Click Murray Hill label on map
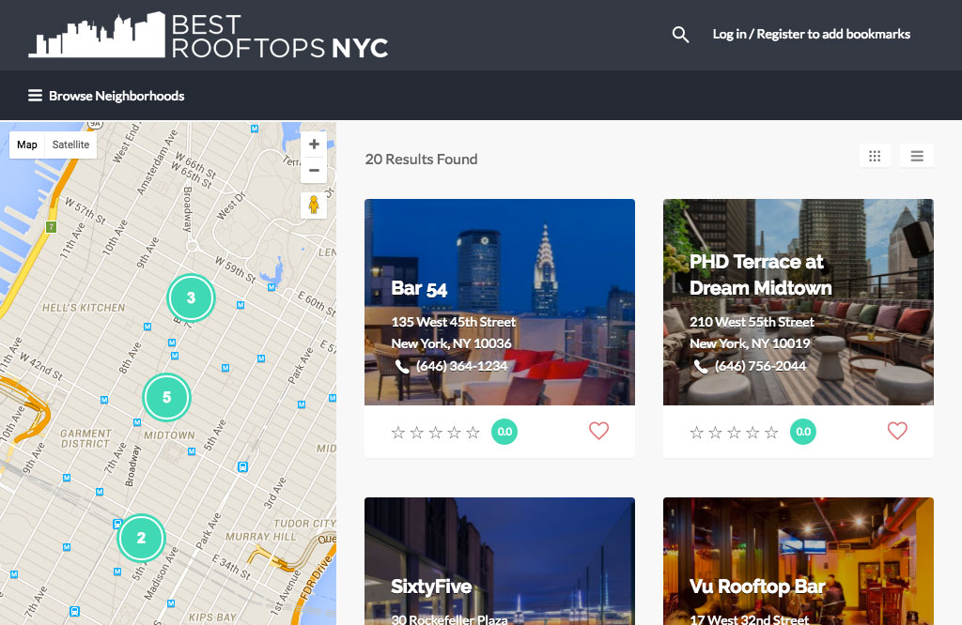The height and width of the screenshot is (625, 962). 261,537
